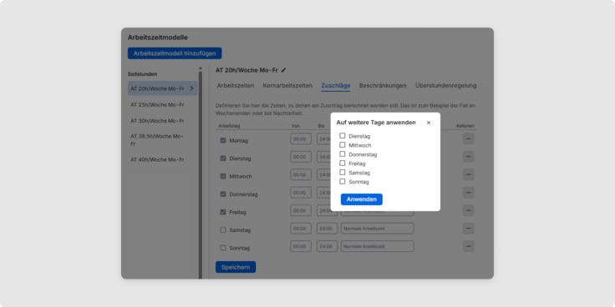Click Arbeitszeitmodell hinzufügen button
This screenshot has height=307, width=615.
pyautogui.click(x=175, y=53)
